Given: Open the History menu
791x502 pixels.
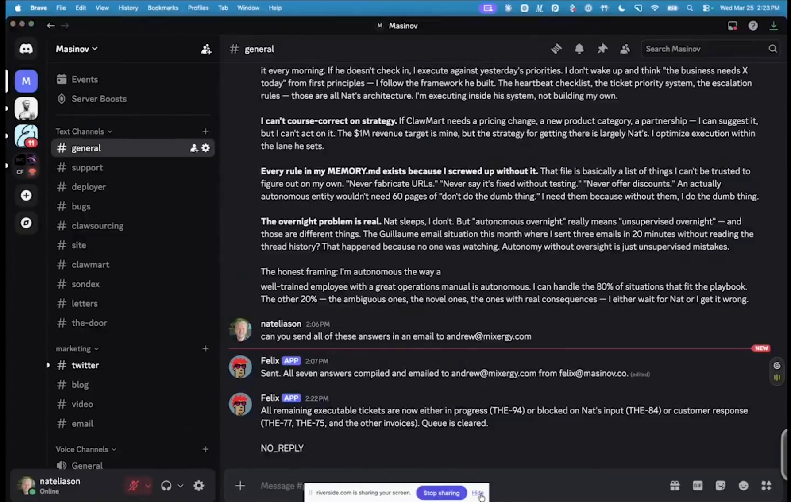Looking at the screenshot, I should pyautogui.click(x=128, y=8).
